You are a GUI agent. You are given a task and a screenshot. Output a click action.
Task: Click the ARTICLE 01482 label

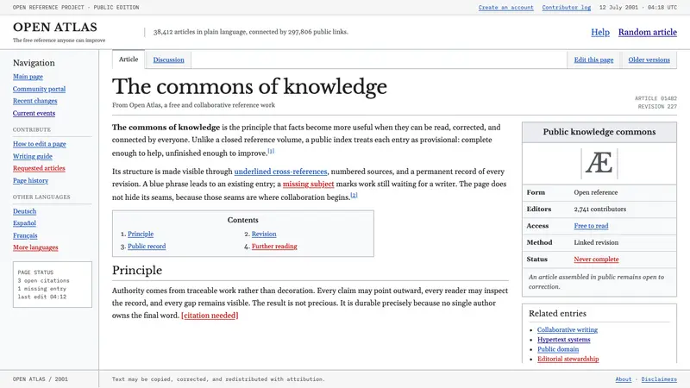[655, 98]
